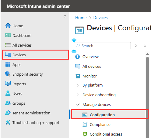The width and height of the screenshot is (151, 138).
Task: Click the Home house icon in sidebar
Action: pyautogui.click(x=8, y=26)
